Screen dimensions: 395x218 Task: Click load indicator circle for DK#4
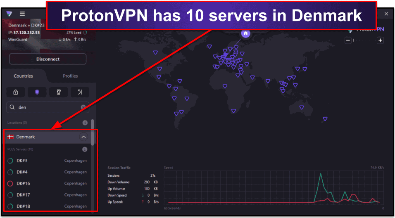point(10,172)
